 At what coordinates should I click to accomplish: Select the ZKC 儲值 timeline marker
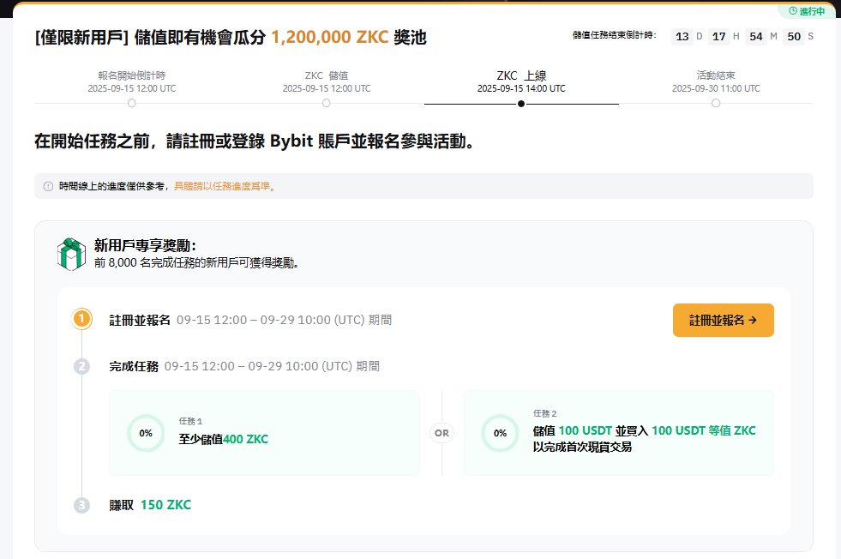[326, 103]
